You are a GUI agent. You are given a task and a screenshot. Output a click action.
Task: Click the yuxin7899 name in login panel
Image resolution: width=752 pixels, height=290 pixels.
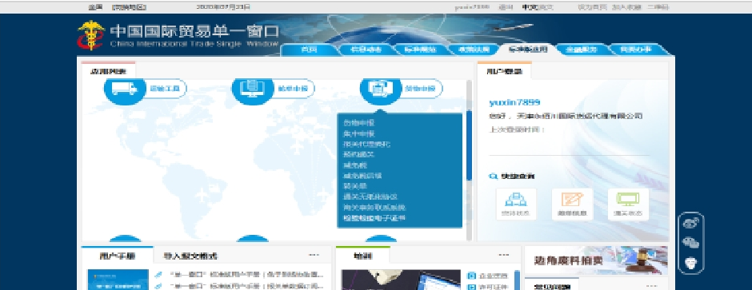coord(514,102)
